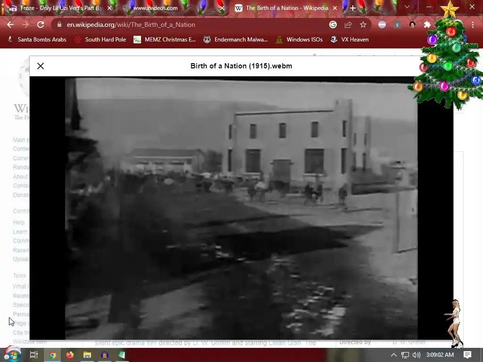The width and height of the screenshot is (483, 362).
Task: Open the notification center icon
Action: [x=467, y=355]
